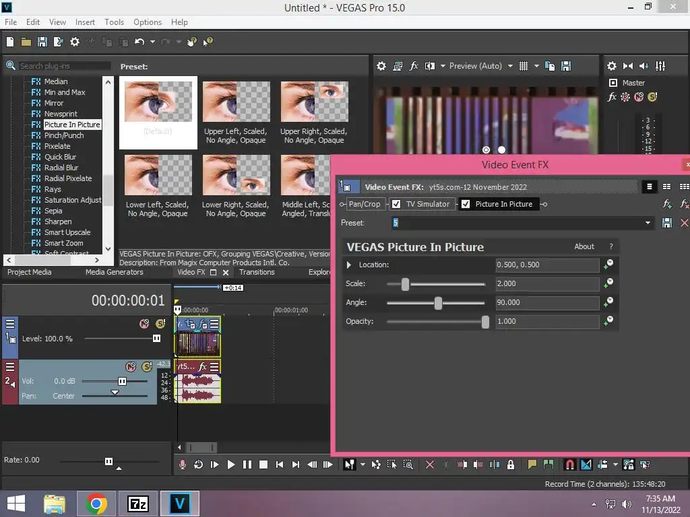Viewport: 690px width, 517px height.
Task: Open project properties gear in main toolbar
Action: pos(75,42)
